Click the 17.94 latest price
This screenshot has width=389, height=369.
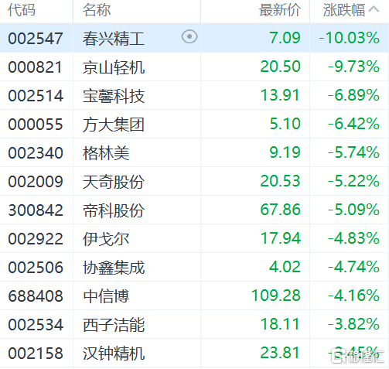point(281,238)
